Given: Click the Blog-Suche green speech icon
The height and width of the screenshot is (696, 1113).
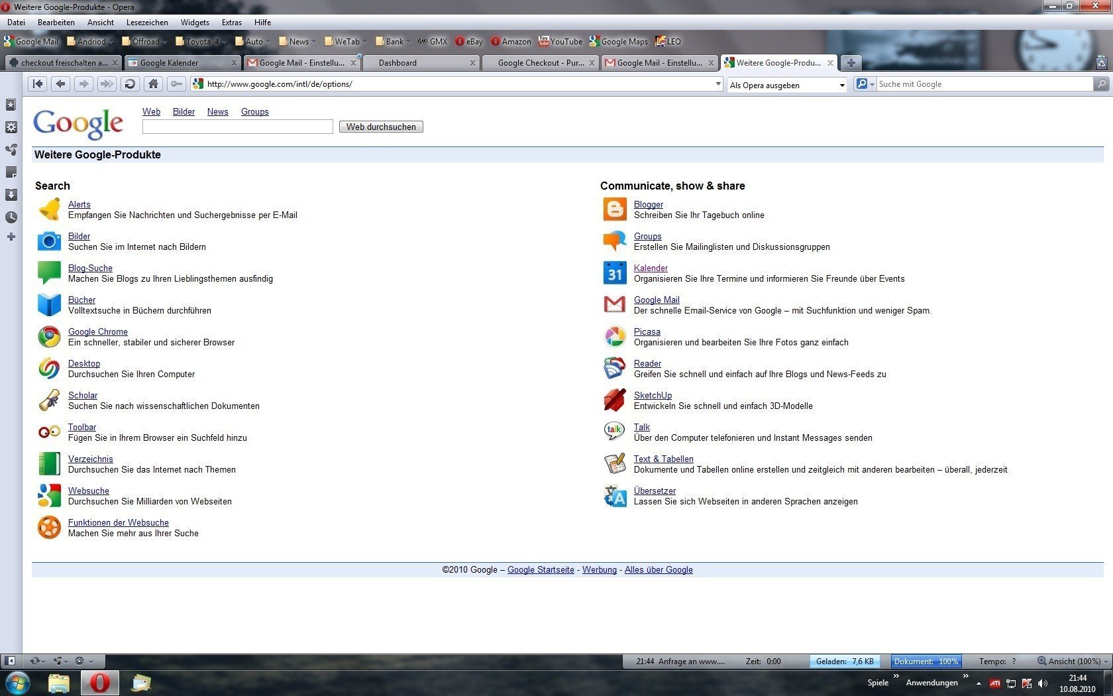Looking at the screenshot, I should pyautogui.click(x=49, y=273).
